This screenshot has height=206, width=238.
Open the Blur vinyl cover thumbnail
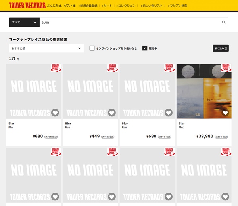point(204,91)
